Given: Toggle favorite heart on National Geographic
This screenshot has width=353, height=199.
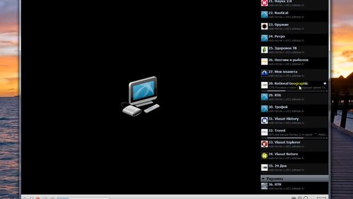Looking at the screenshot, I should click(325, 83).
